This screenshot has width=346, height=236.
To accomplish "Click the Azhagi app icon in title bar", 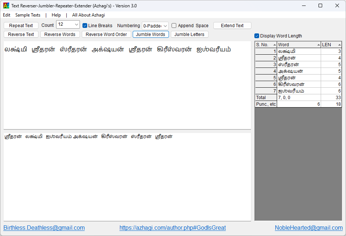I will coord(6,6).
